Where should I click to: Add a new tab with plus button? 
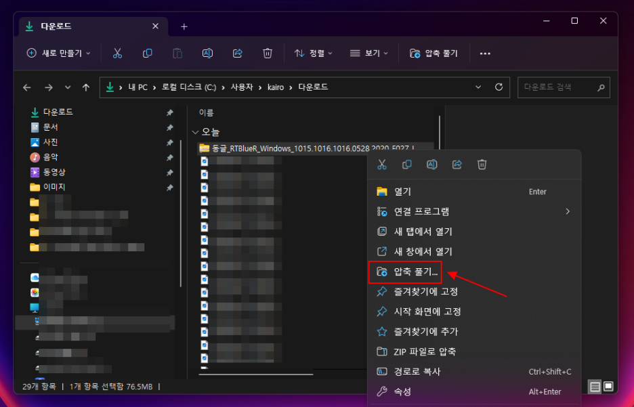(184, 26)
